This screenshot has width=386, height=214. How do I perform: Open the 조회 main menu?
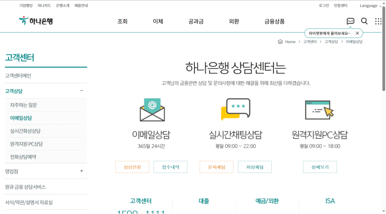[123, 21]
